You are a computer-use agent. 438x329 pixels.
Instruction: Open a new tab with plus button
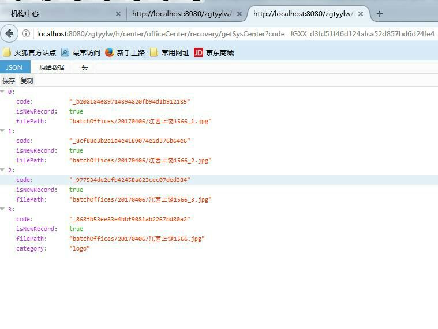[379, 14]
